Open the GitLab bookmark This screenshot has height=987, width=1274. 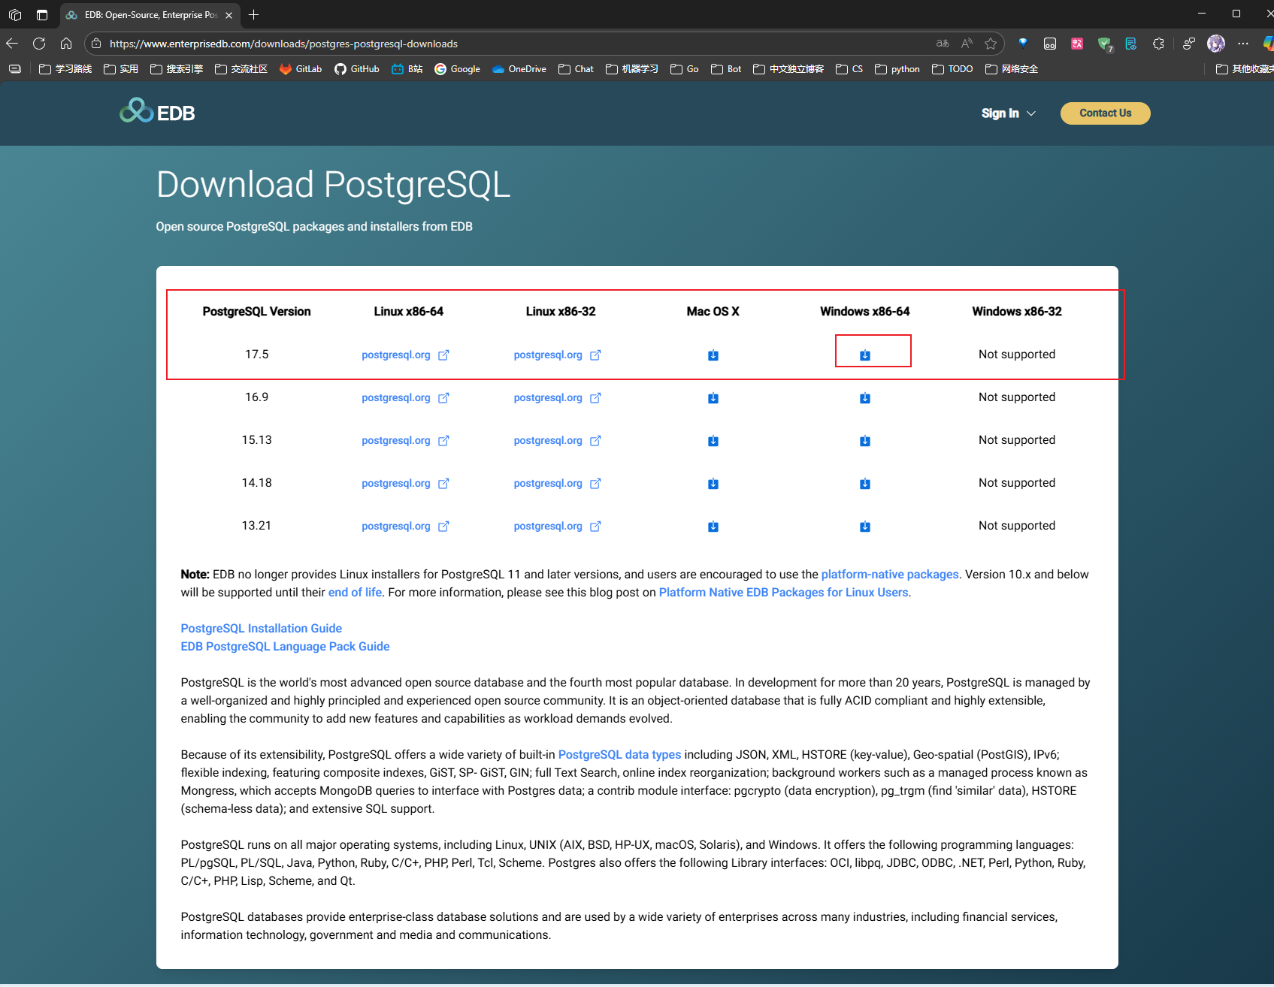[301, 69]
